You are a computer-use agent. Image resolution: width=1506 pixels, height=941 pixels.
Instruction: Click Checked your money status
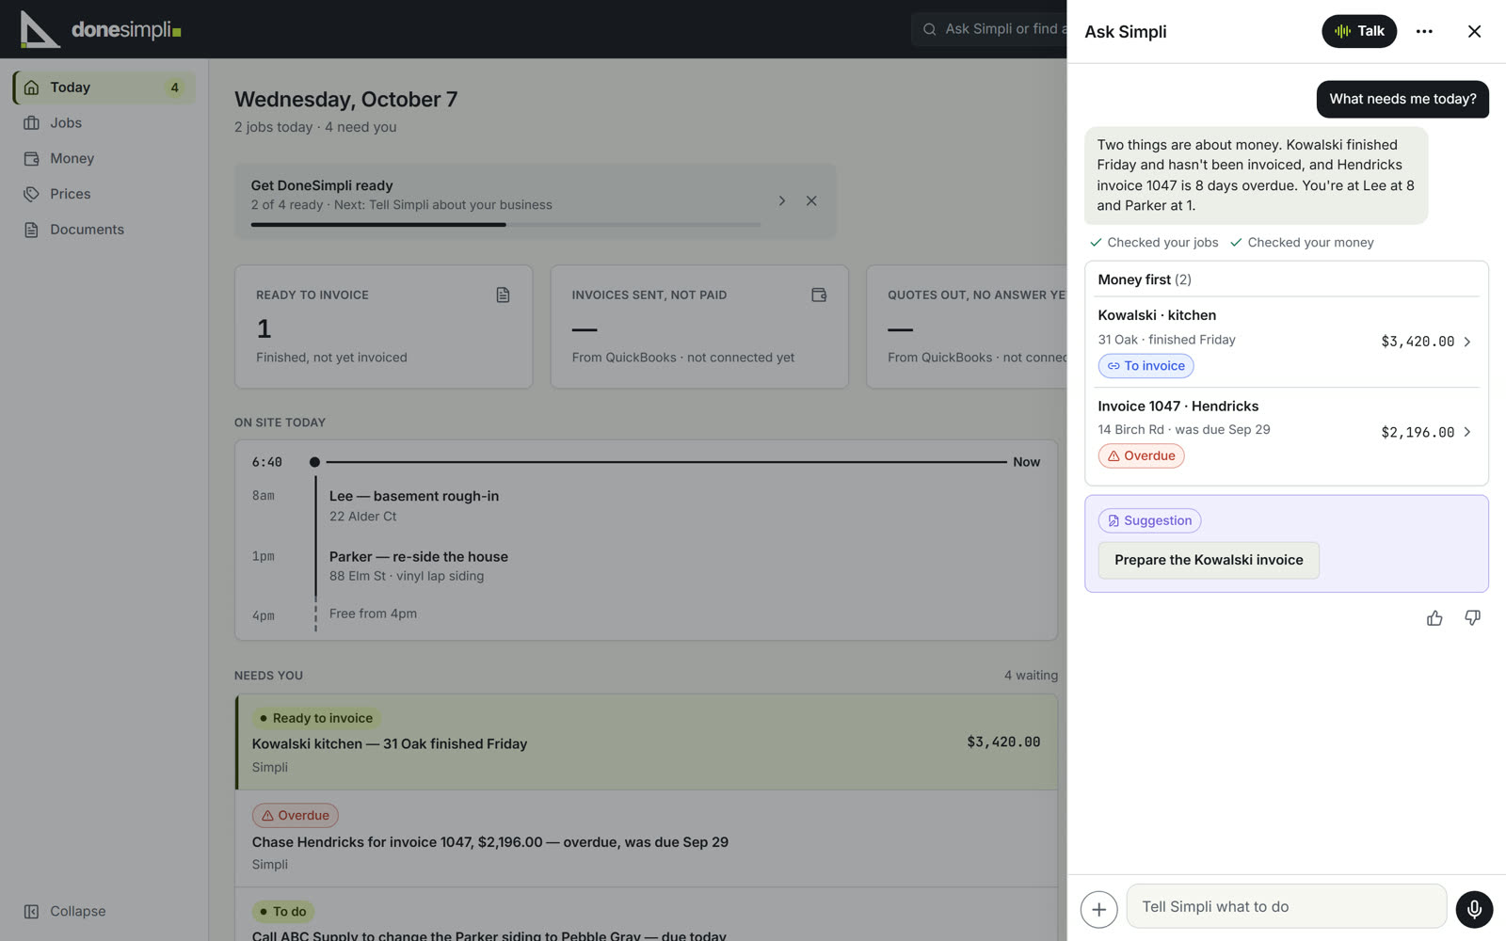pyautogui.click(x=1302, y=243)
